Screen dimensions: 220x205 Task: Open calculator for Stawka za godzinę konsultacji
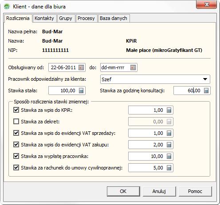click(206, 91)
